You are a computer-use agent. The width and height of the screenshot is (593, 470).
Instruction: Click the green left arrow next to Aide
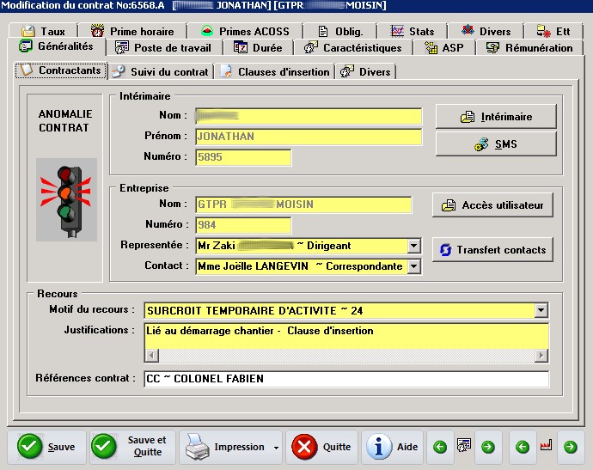439,447
